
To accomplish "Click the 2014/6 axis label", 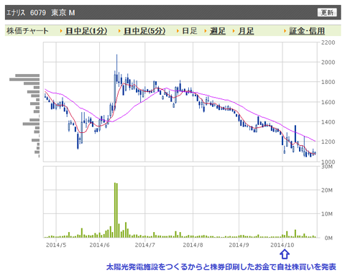I will [99, 245].
